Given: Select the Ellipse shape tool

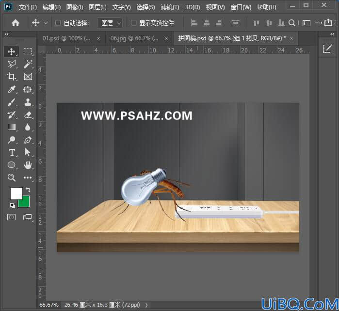Looking at the screenshot, I should click(11, 165).
